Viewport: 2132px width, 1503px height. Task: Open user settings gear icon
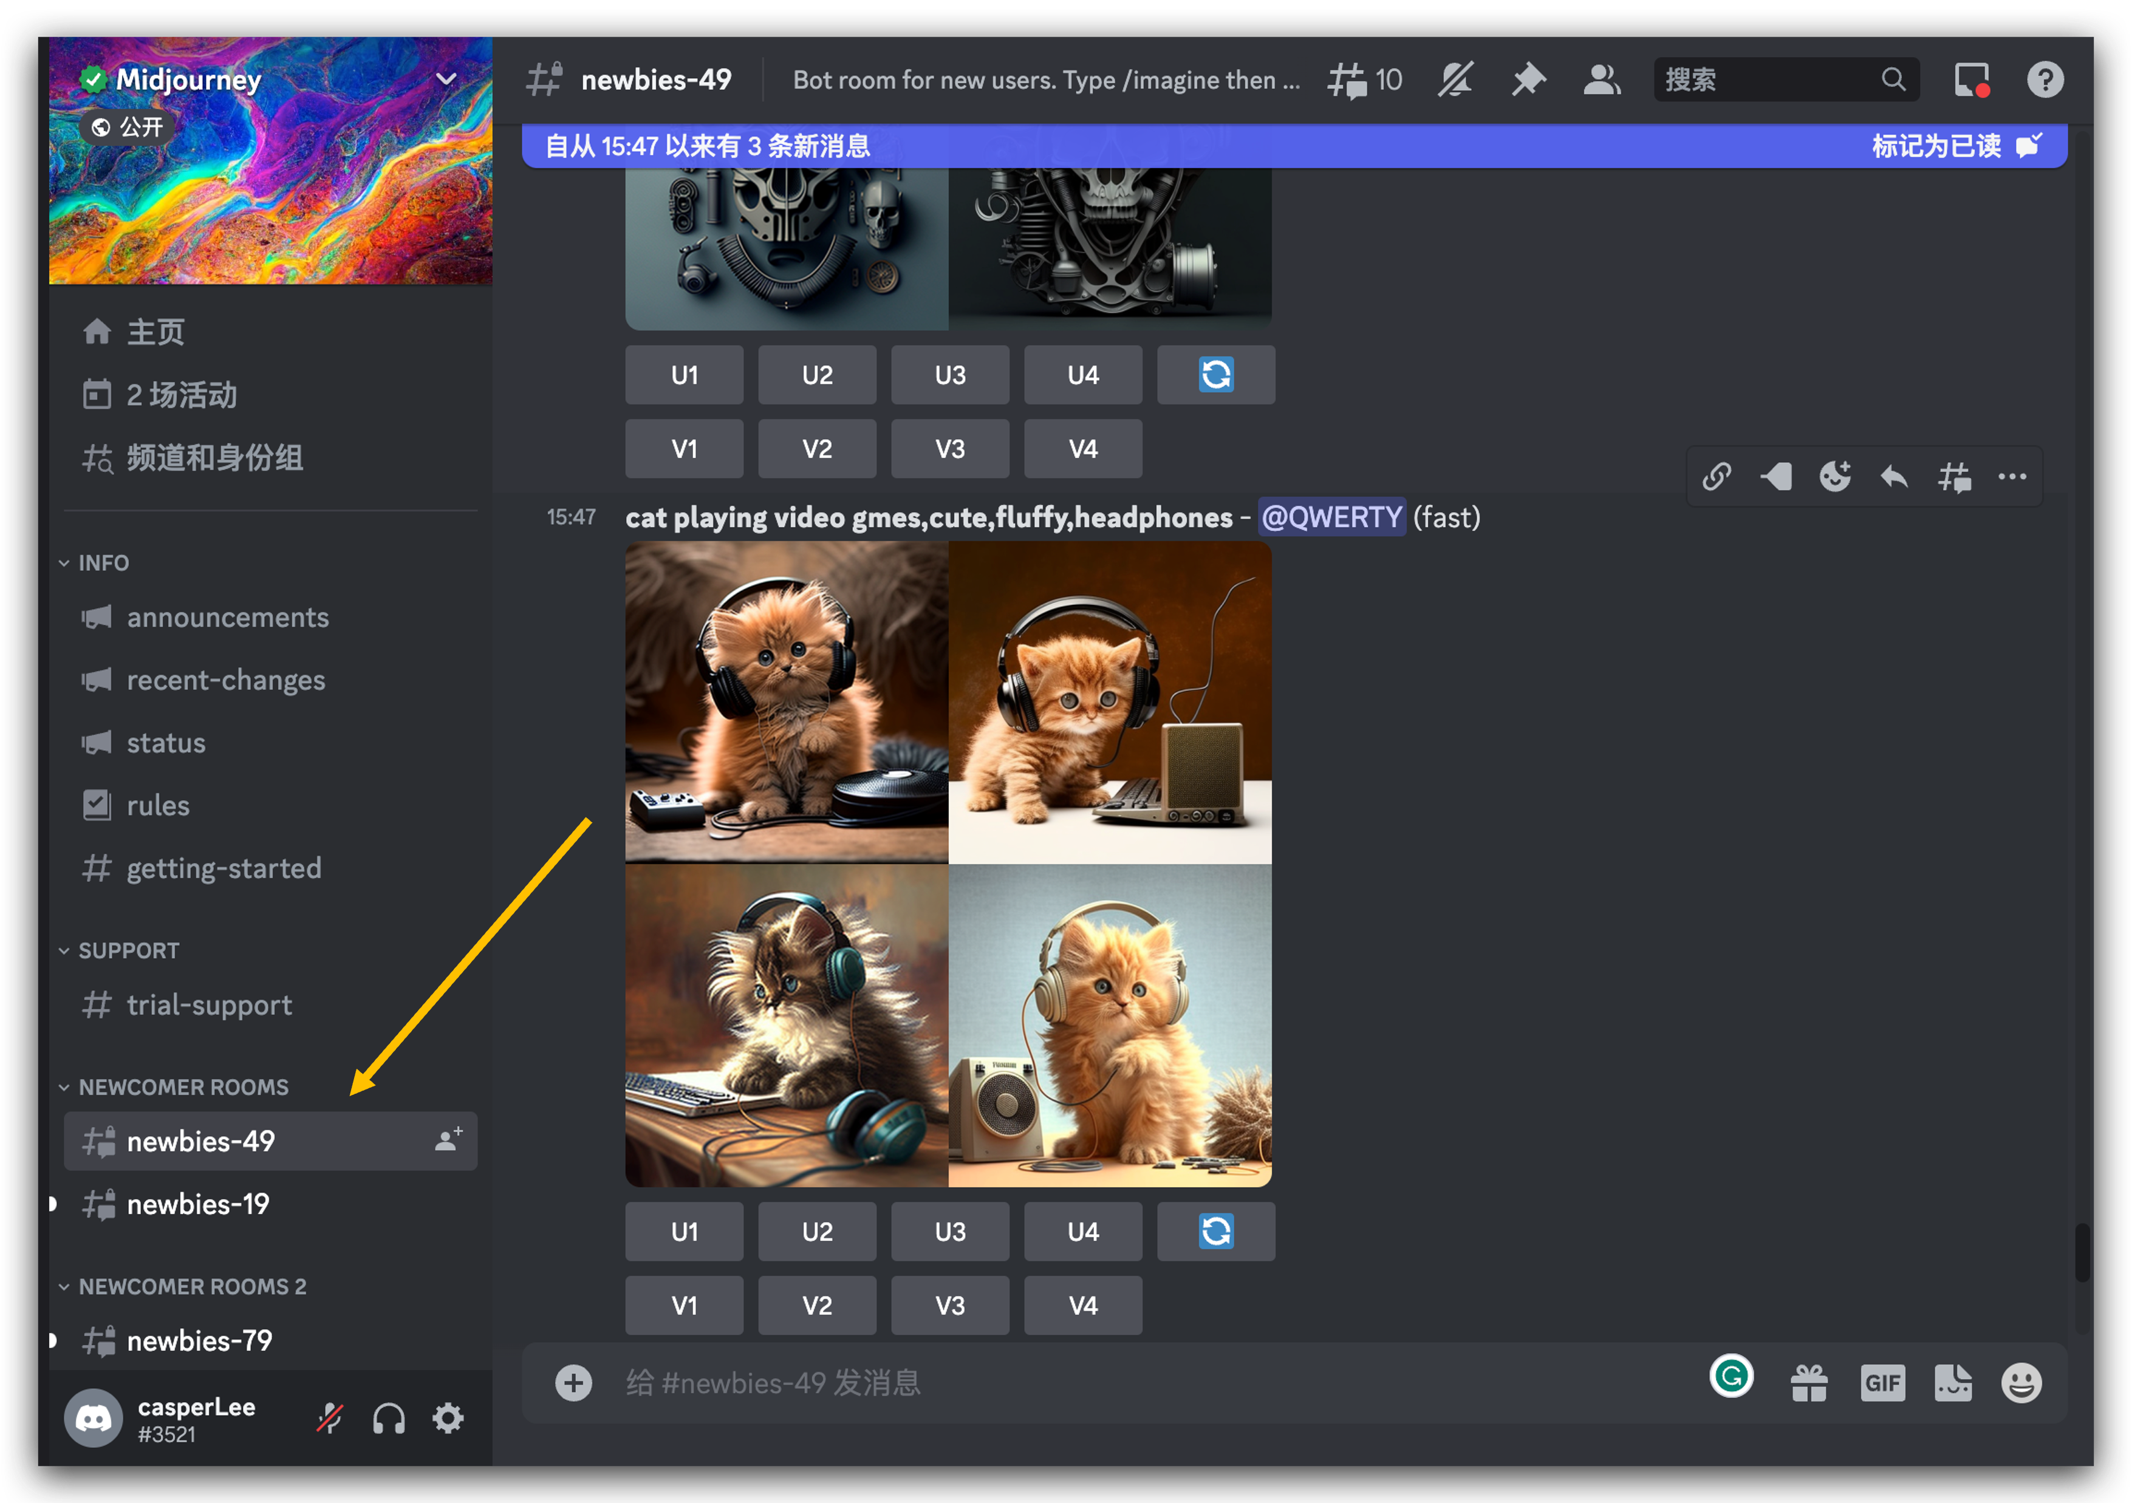(x=448, y=1419)
